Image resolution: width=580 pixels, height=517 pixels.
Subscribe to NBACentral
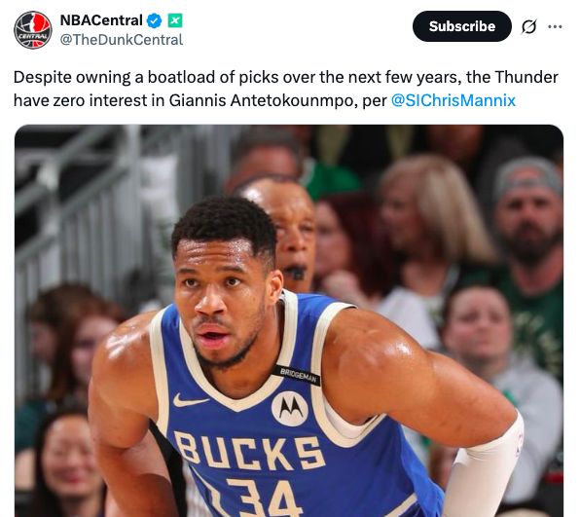coord(462,26)
